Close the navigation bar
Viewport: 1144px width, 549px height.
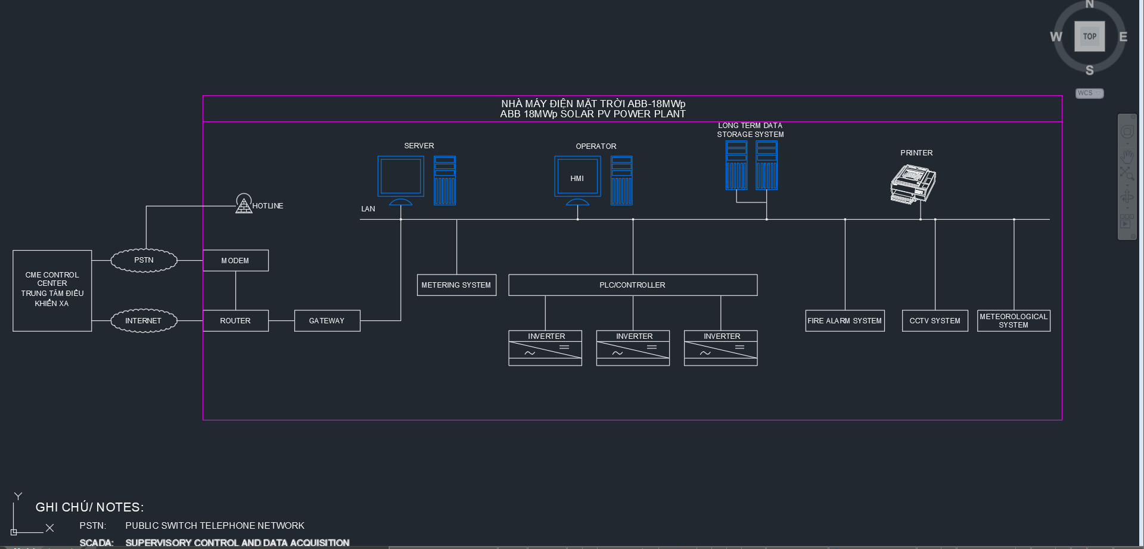(1133, 116)
